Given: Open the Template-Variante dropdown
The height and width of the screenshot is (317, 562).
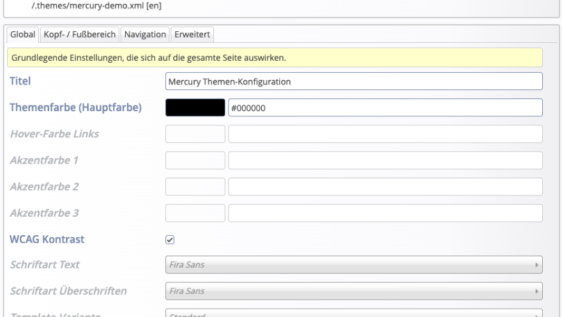Looking at the screenshot, I should (x=353, y=314).
